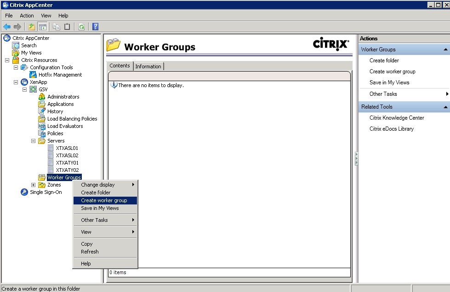Open the View menu in menu bar
450x292 pixels.
46,16
